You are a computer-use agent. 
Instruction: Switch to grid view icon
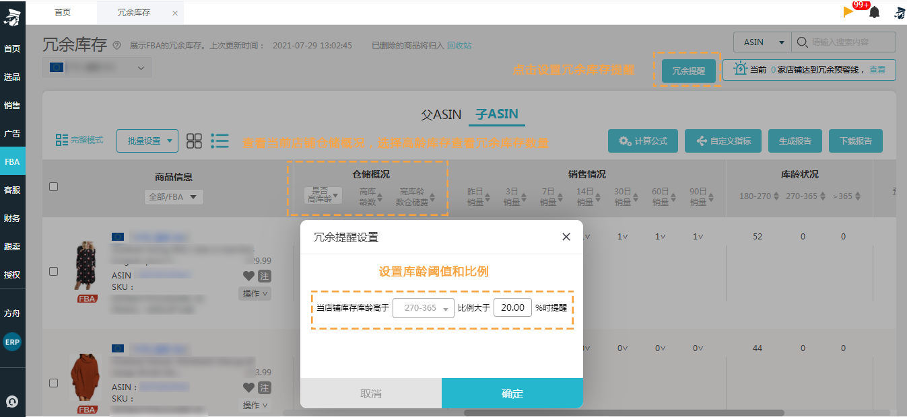[x=194, y=141]
